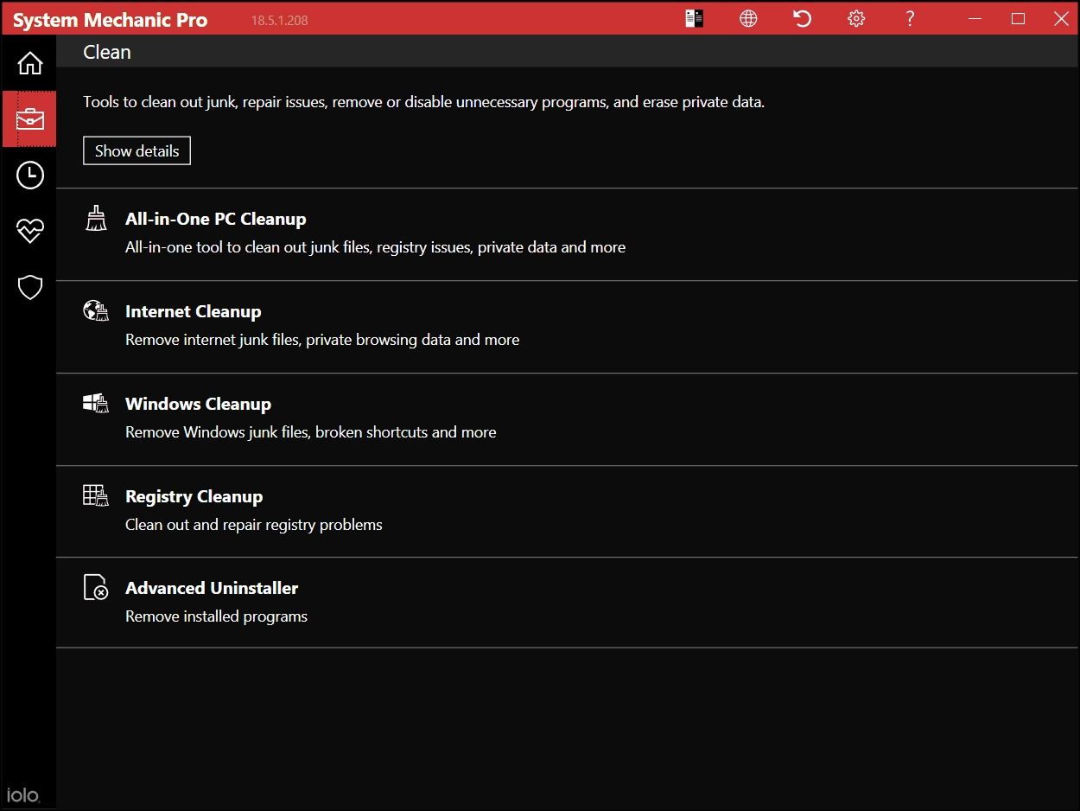This screenshot has width=1080, height=811.
Task: Open the clock (ActiveCare) sidebar section
Action: pyautogui.click(x=29, y=175)
